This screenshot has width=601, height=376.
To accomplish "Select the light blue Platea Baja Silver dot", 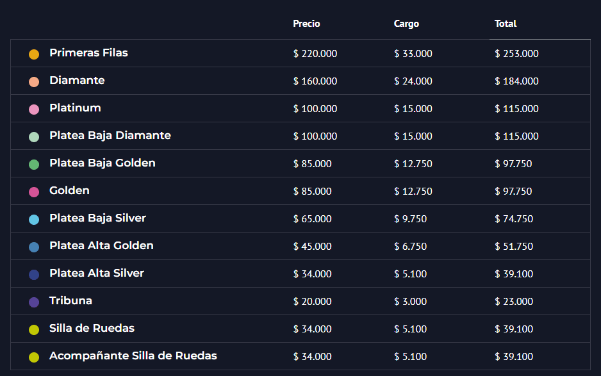I will [34, 219].
